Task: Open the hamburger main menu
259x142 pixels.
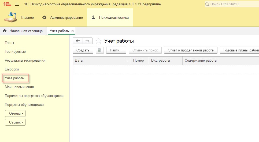Action: click(x=17, y=4)
